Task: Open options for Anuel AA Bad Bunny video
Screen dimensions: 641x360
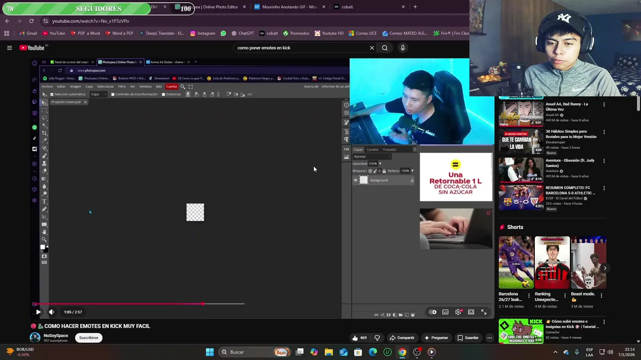Action: [604, 104]
